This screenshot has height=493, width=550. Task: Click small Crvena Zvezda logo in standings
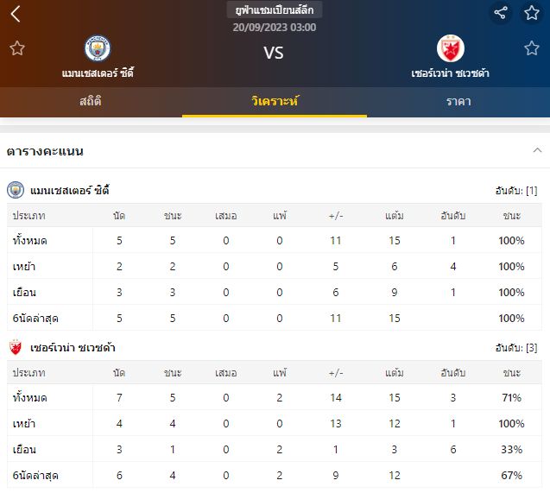click(16, 348)
